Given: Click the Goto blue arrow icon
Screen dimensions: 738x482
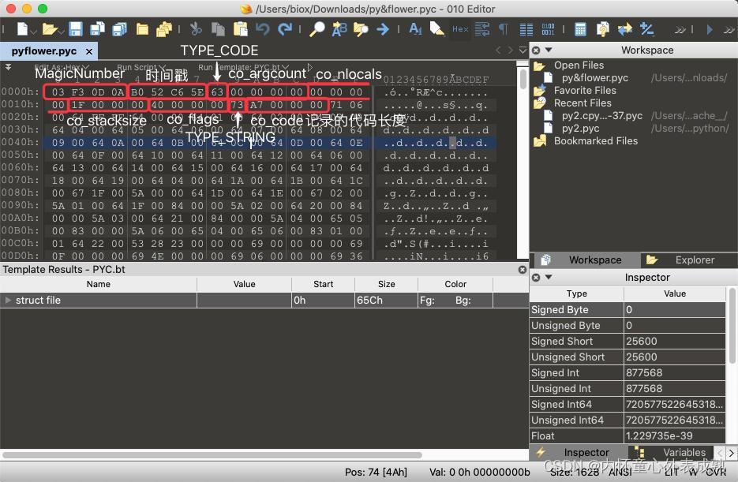Looking at the screenshot, I should point(383,29).
